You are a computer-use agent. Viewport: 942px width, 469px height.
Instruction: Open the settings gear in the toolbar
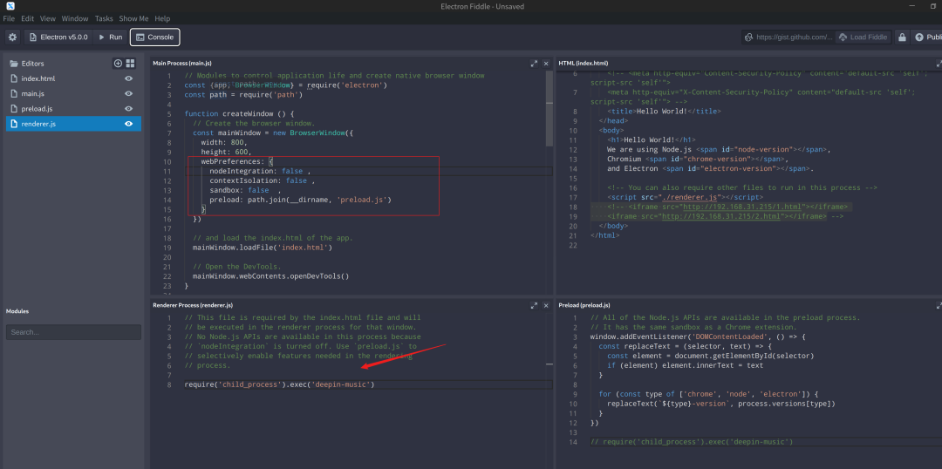12,37
